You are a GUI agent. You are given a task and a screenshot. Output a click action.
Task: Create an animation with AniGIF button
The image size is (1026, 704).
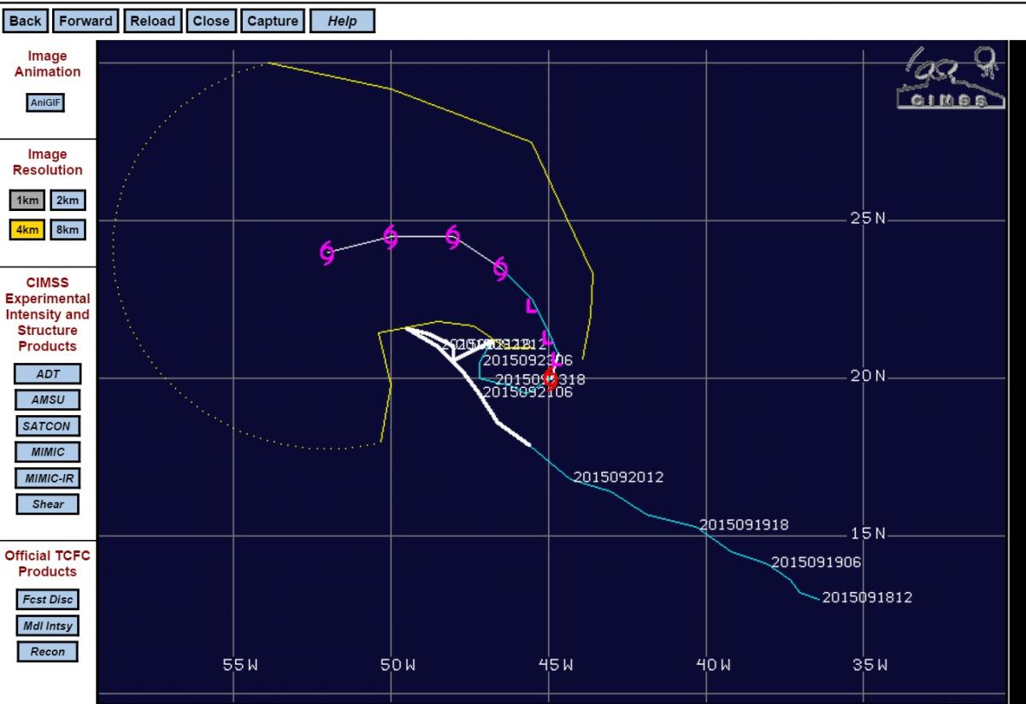coord(47,103)
